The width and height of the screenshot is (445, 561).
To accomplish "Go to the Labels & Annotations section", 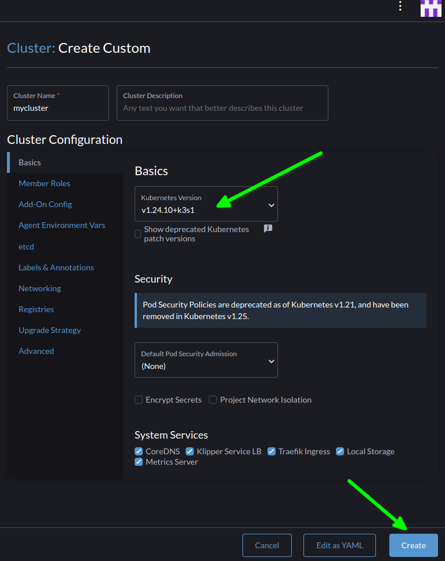I will coord(56,267).
